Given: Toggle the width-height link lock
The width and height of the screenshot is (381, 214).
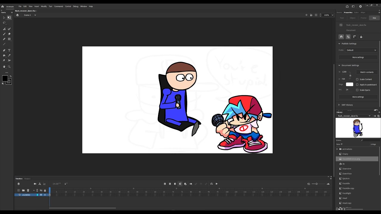Looking at the screenshot, I should click(x=350, y=75).
